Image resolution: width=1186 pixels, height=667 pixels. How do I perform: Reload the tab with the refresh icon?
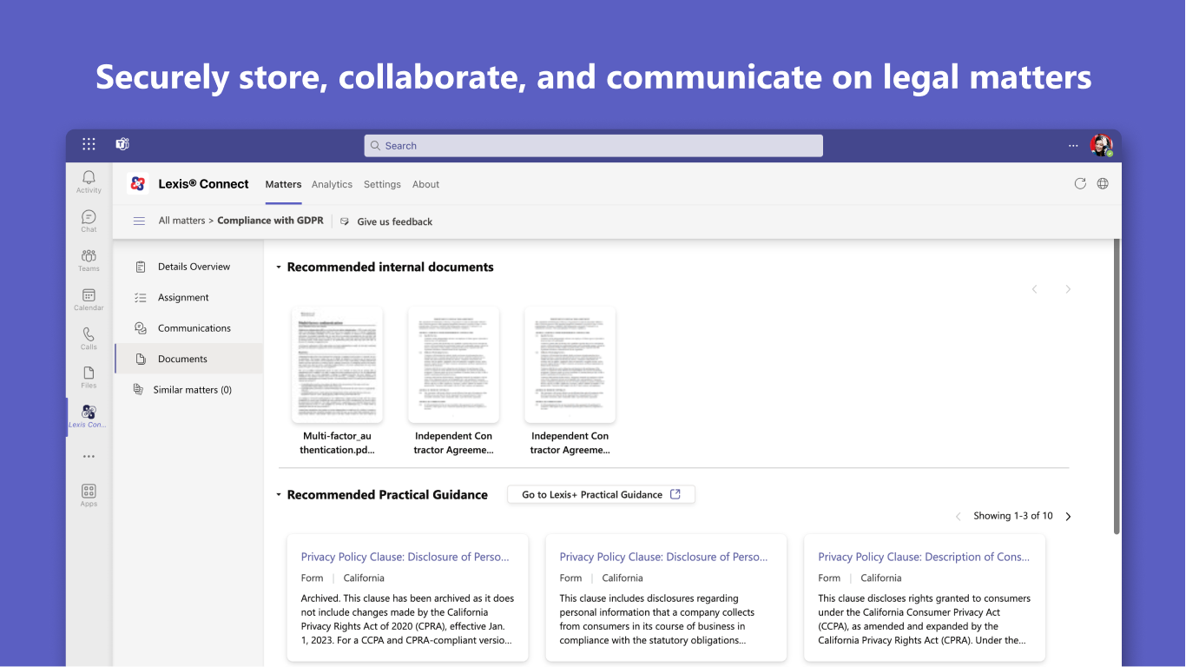pyautogui.click(x=1080, y=183)
